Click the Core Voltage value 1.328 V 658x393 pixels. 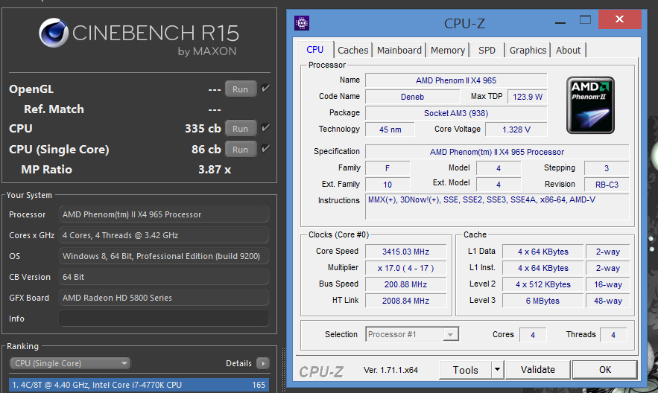tap(516, 130)
